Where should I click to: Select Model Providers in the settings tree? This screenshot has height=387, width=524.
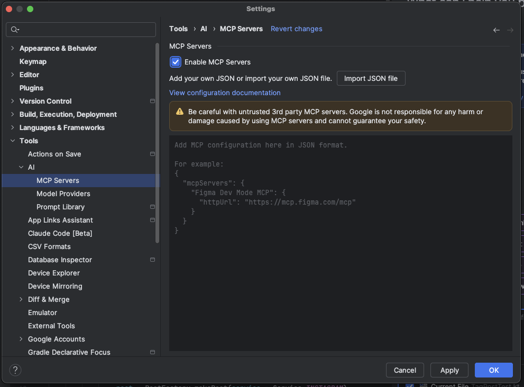coord(63,193)
